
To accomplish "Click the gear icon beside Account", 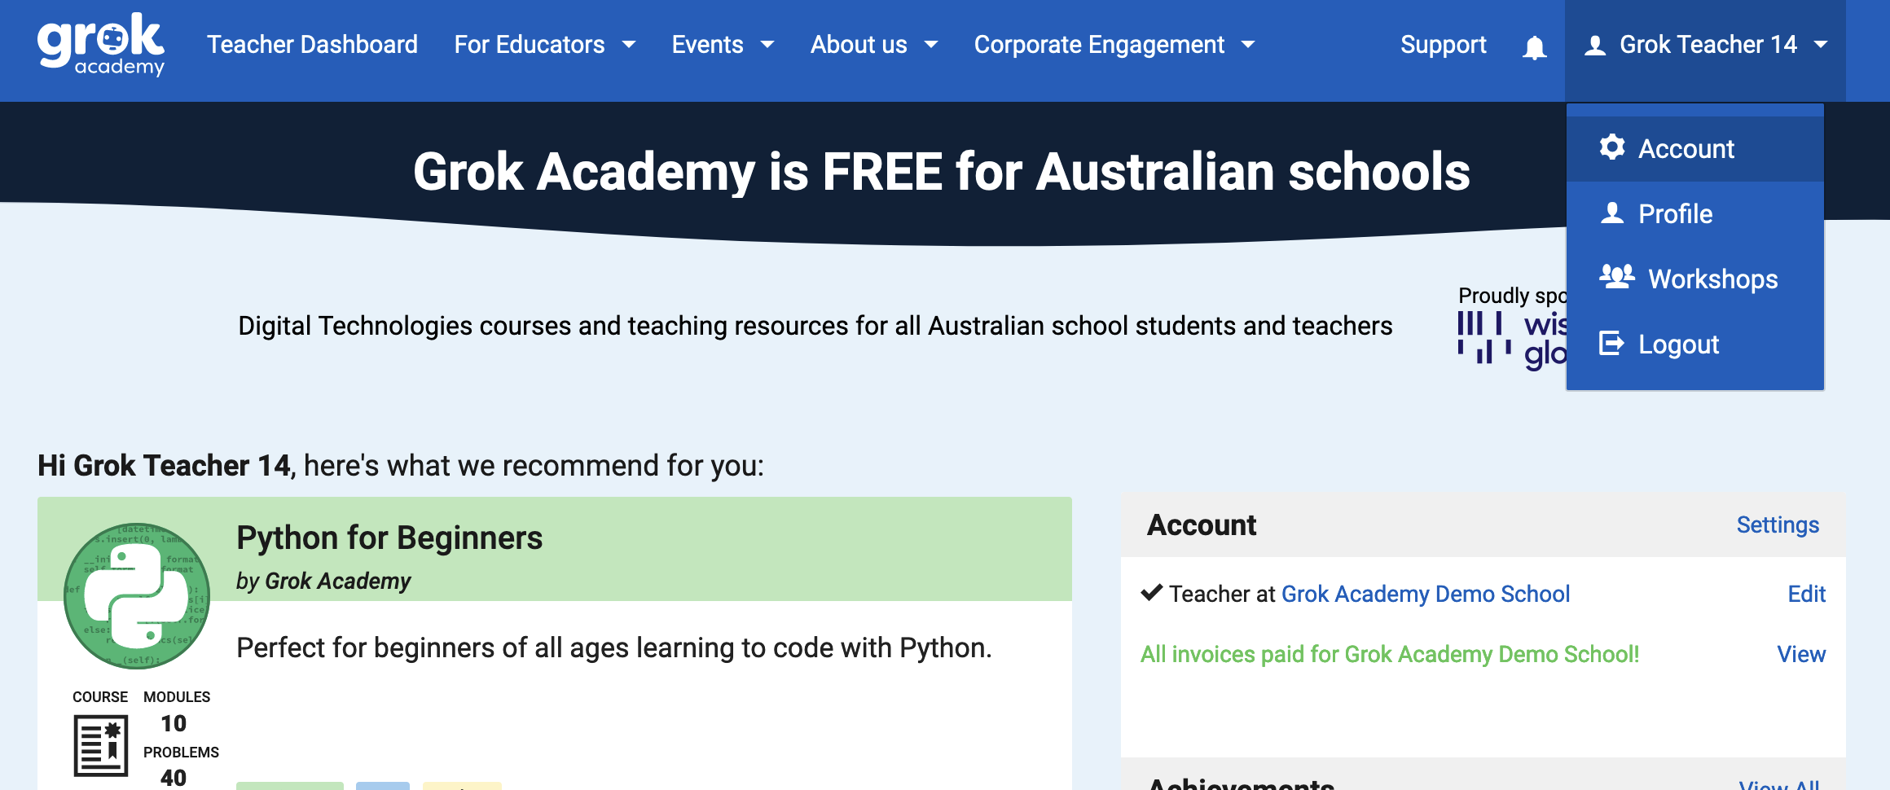I will pyautogui.click(x=1611, y=147).
